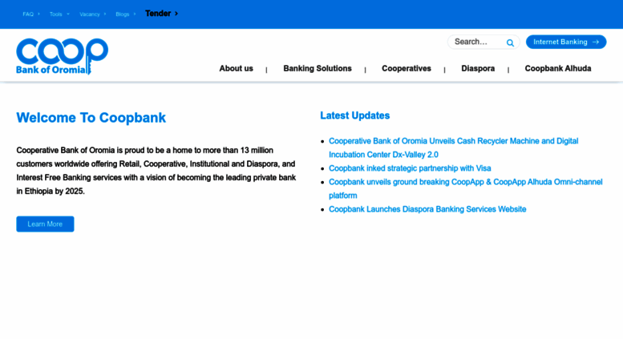Click the Internet Banking button
623x339 pixels.
(x=566, y=42)
